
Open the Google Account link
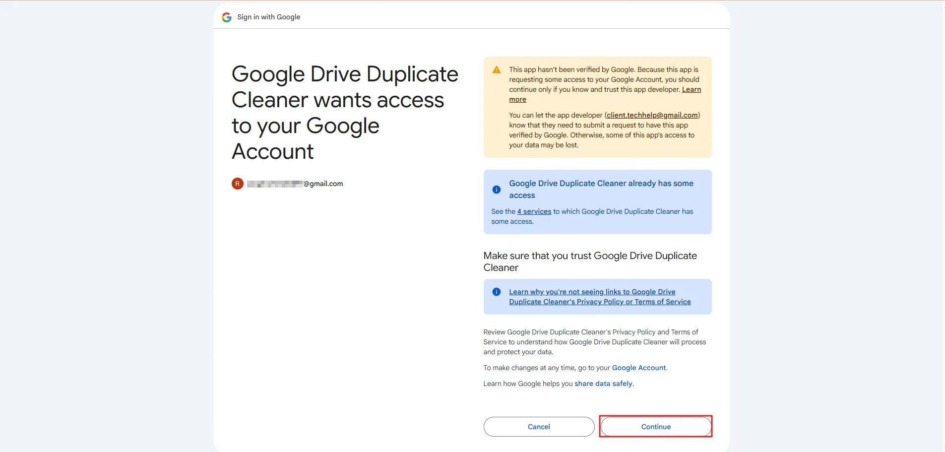(x=639, y=368)
